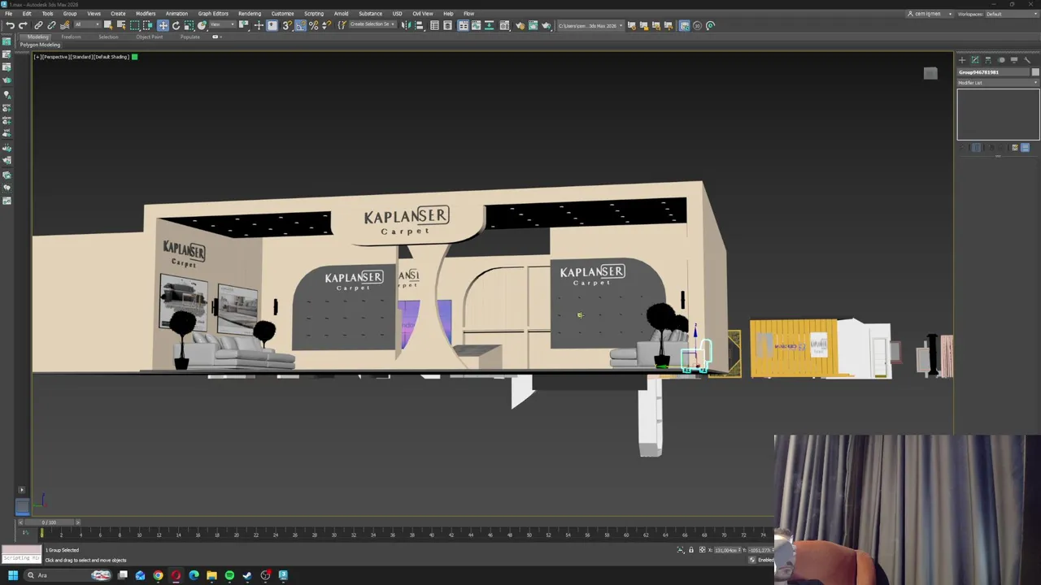Click the MAXScript mini listener field

(21, 559)
